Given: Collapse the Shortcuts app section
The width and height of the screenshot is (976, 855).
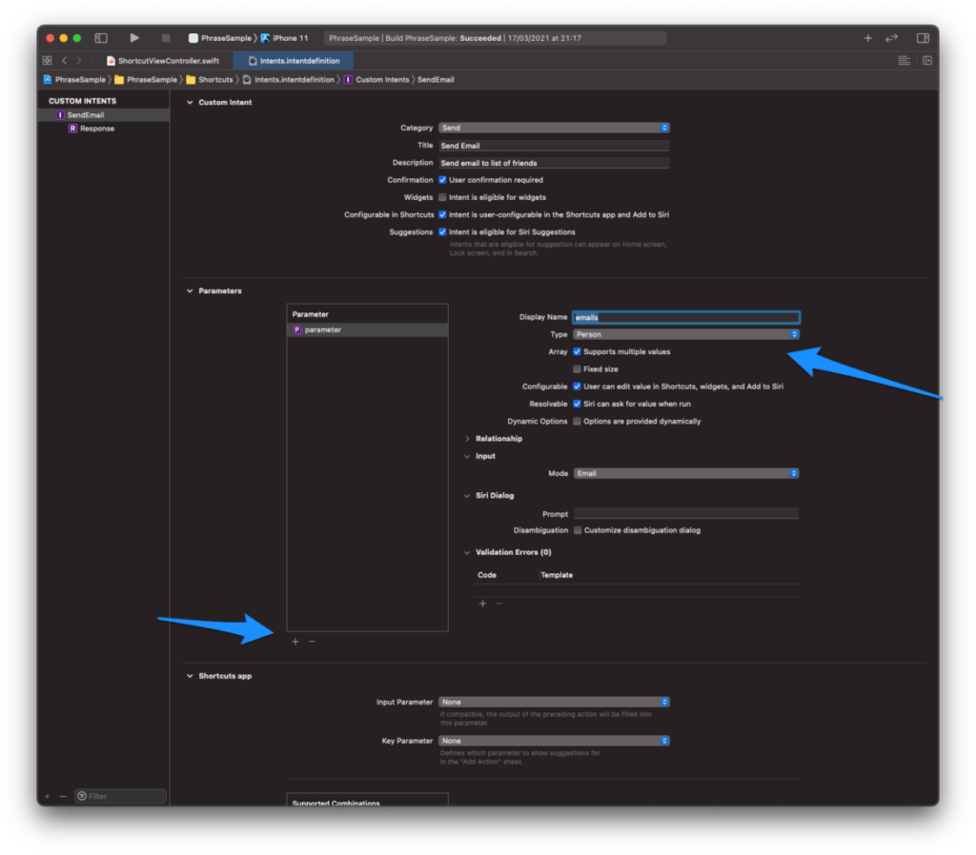Looking at the screenshot, I should pos(190,676).
